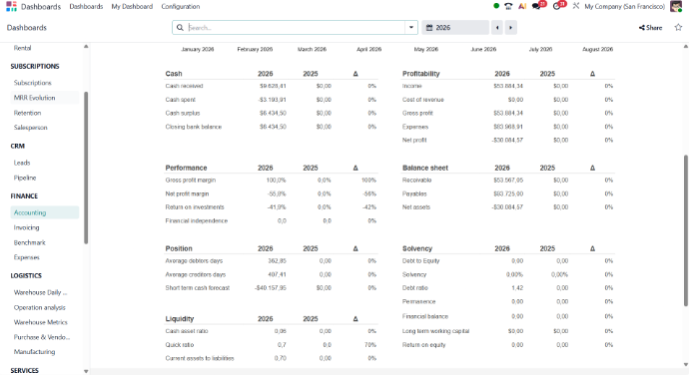Open the Retention dashboard
Image resolution: width=689 pixels, height=375 pixels.
(x=27, y=113)
